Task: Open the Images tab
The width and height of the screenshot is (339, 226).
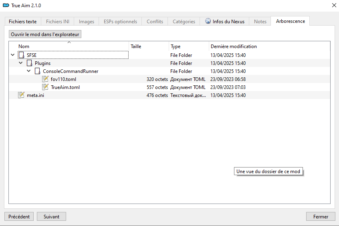Action: point(87,21)
